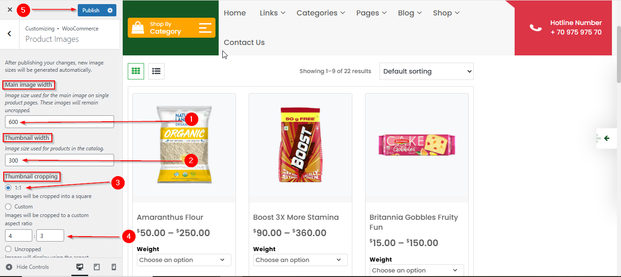
Task: Open the Shop menu item
Action: [446, 13]
